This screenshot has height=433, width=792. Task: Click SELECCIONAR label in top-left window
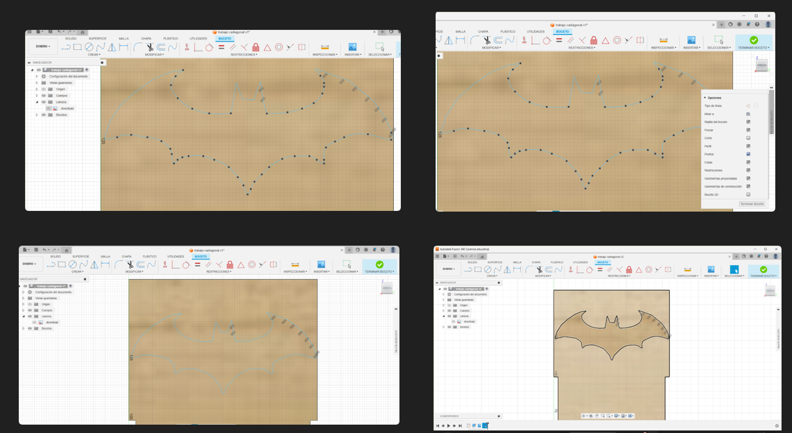tap(380, 55)
